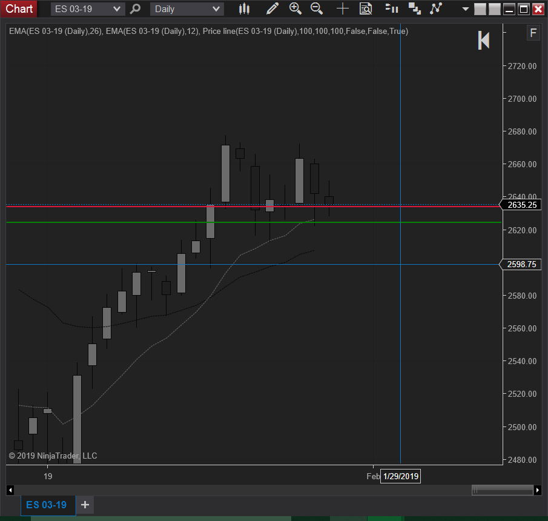Click the EMA indicator label text

pyautogui.click(x=208, y=31)
